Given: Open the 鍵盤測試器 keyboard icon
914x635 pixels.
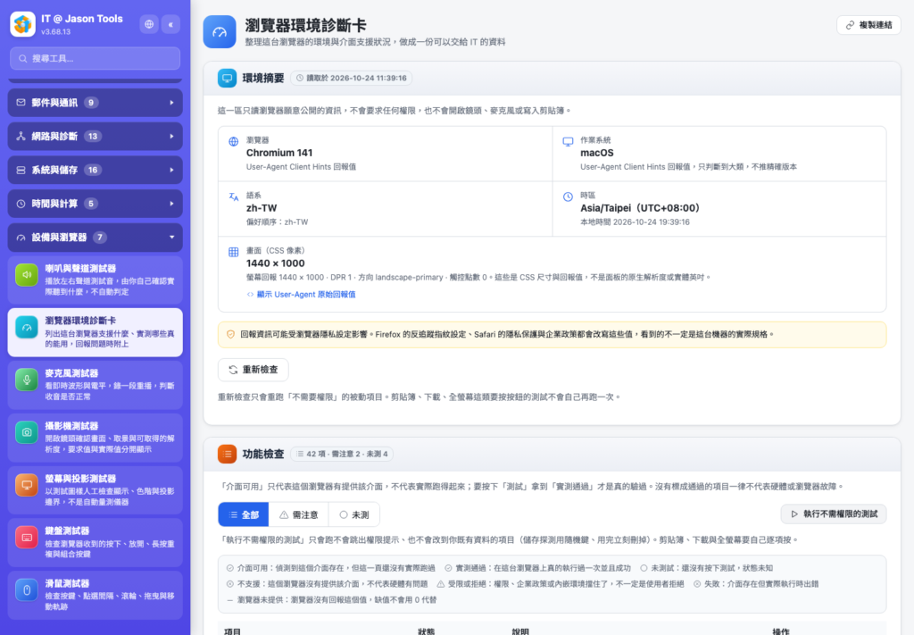Looking at the screenshot, I should click(x=27, y=537).
